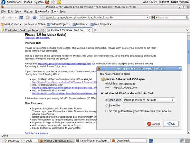Reload the current page
The width and height of the screenshot is (190, 143).
21,18
